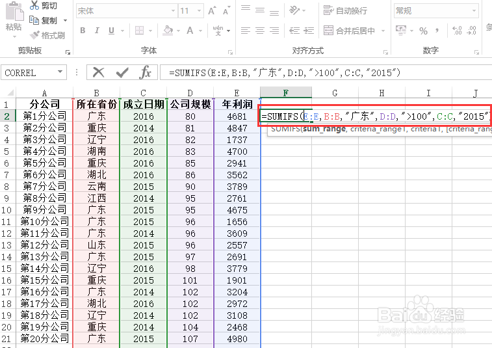Viewport: 492px width, 348px height.
Task: Toggle Italic formatting
Action: click(x=97, y=31)
